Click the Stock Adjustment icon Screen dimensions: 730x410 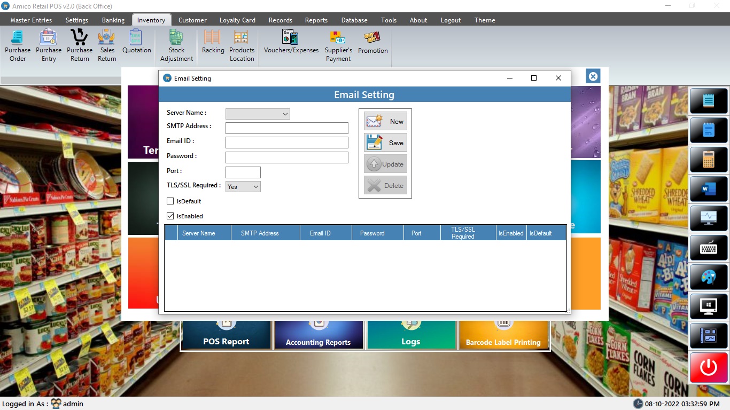(176, 45)
